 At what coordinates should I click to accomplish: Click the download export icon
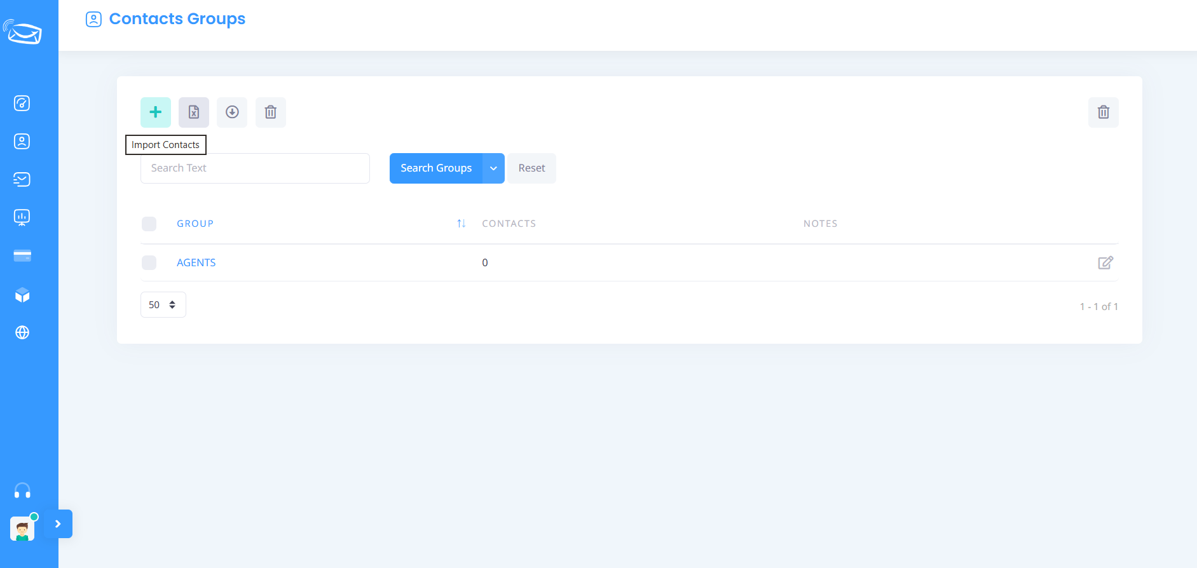[232, 112]
